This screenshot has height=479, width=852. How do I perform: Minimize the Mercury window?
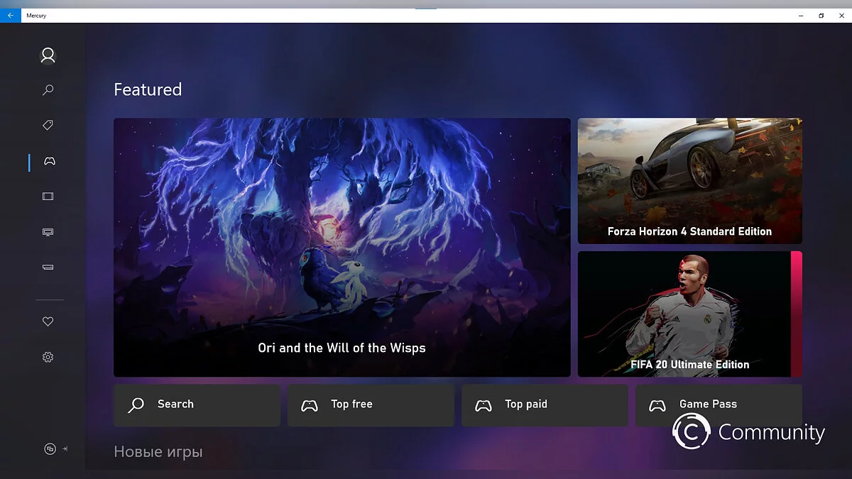click(x=799, y=15)
